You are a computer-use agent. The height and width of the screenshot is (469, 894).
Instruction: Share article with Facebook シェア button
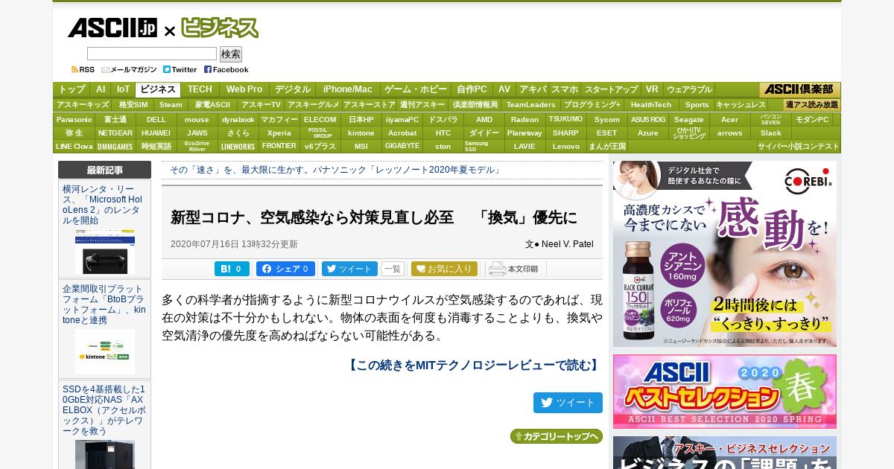(285, 269)
